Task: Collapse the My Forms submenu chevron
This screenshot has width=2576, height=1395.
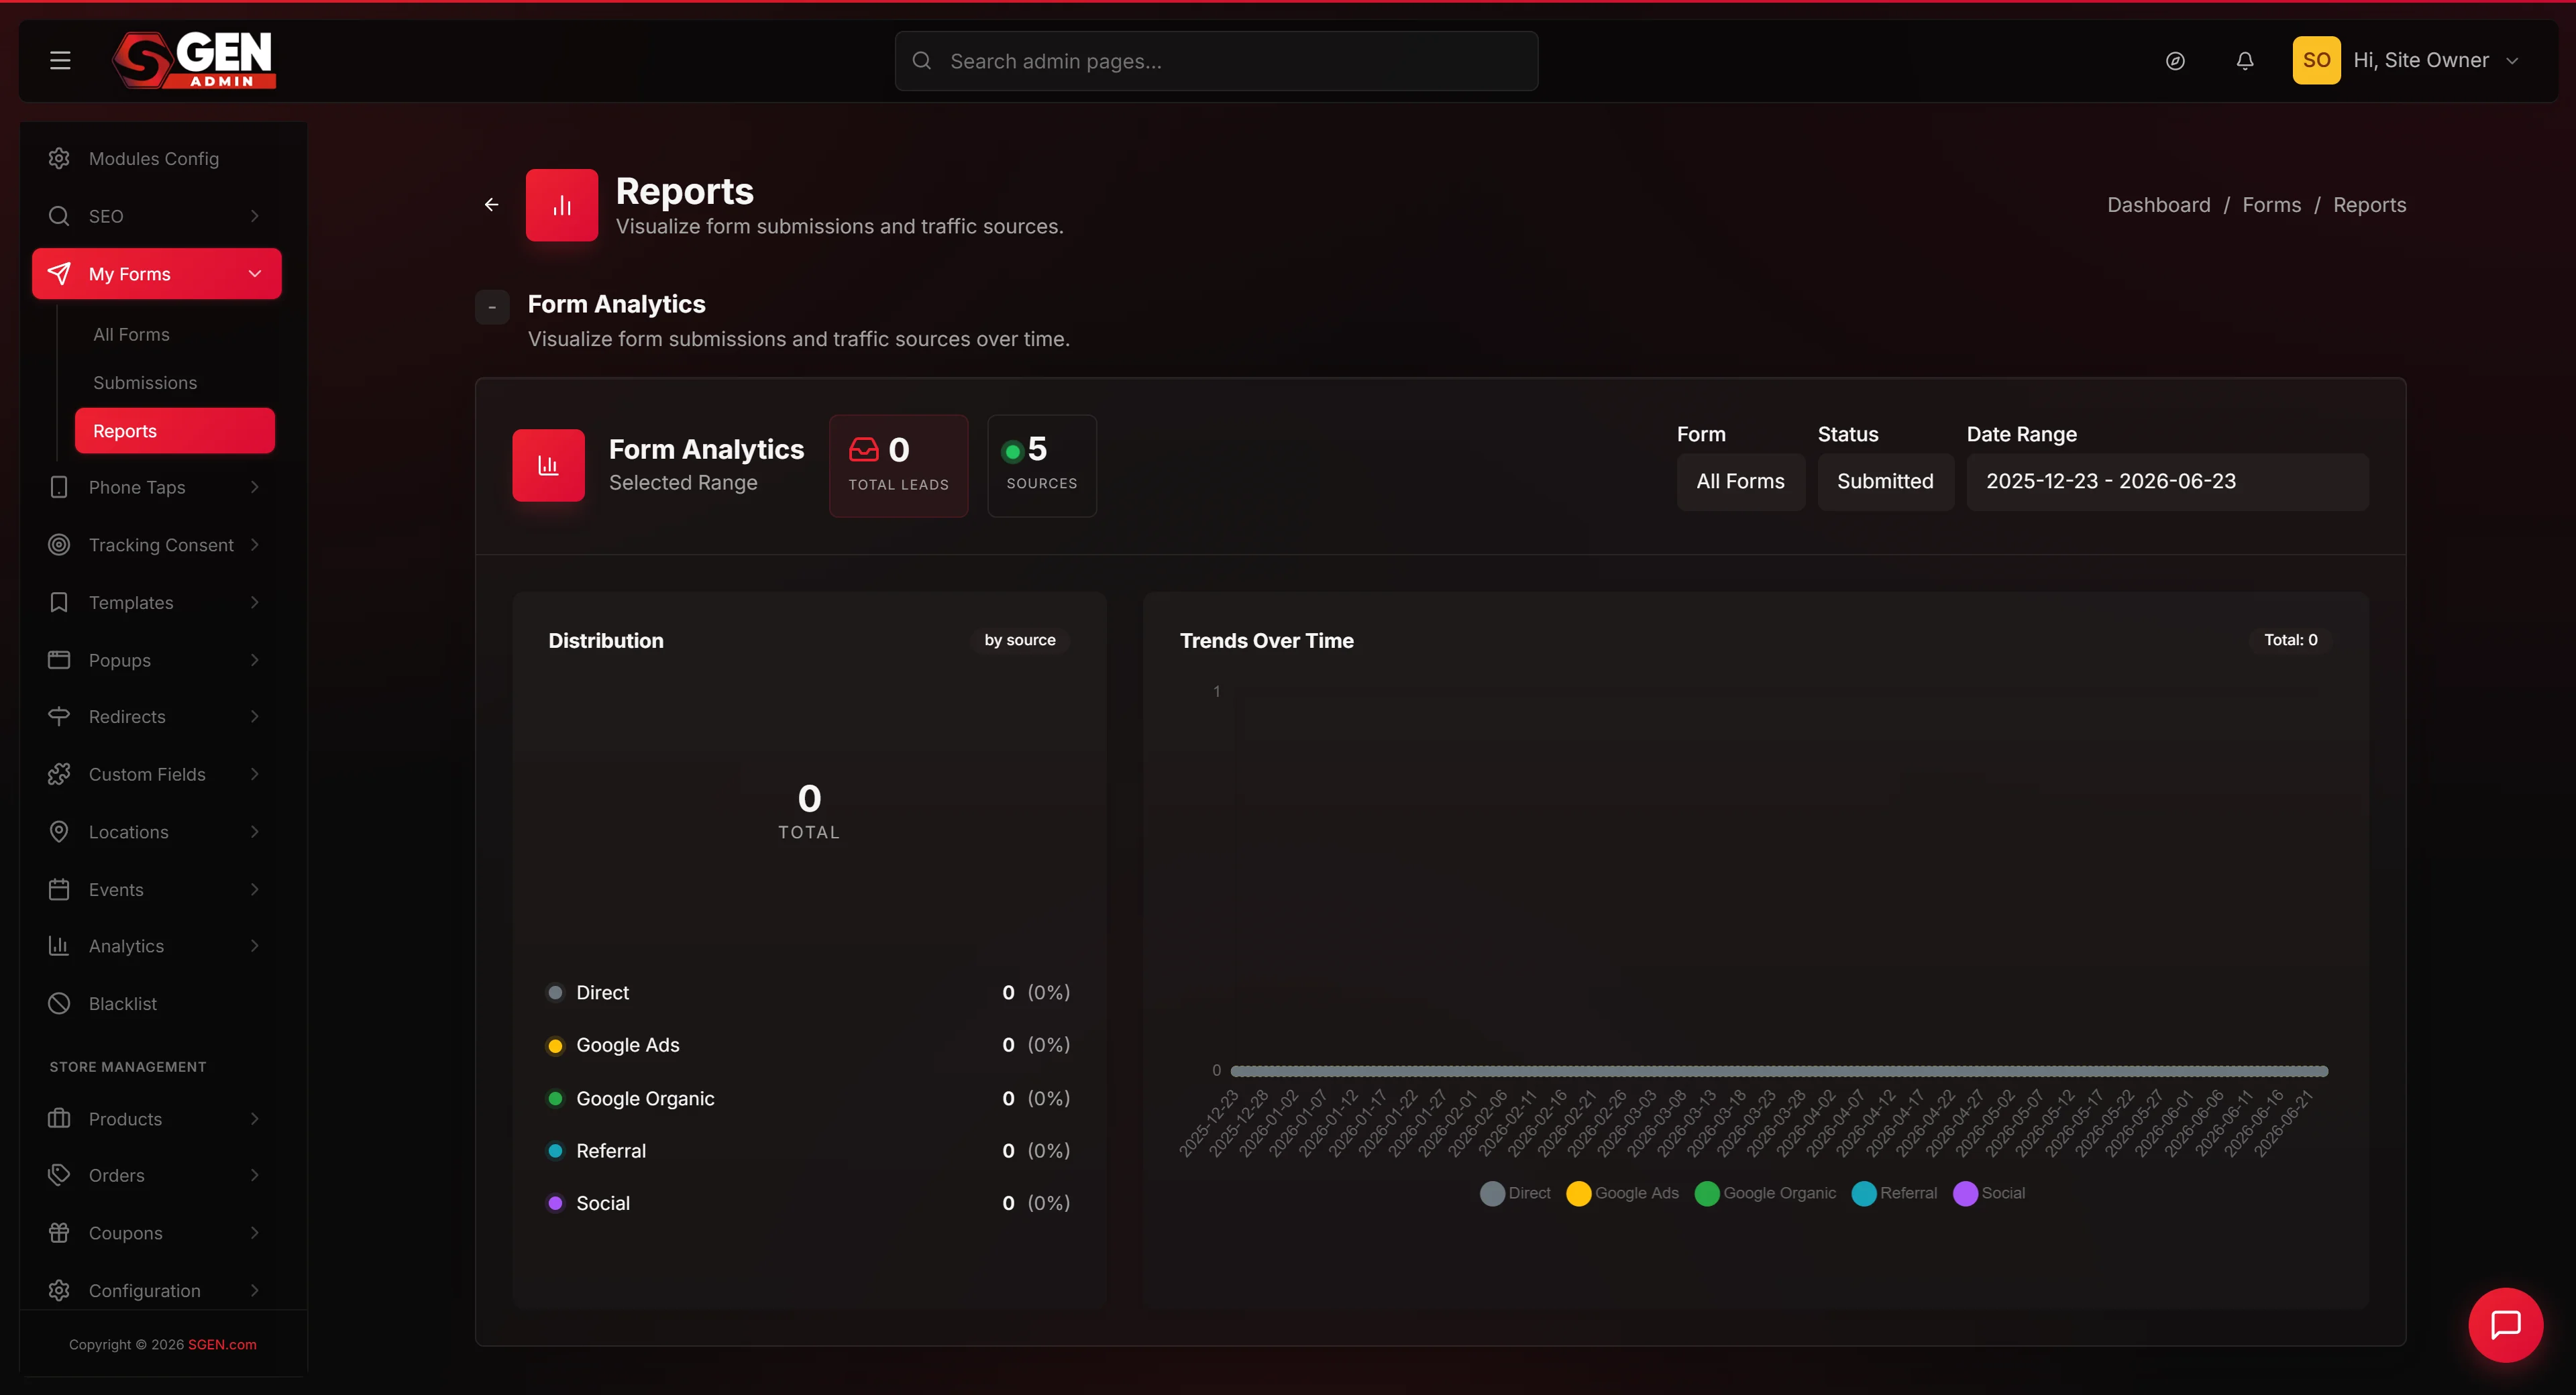Action: (x=255, y=274)
